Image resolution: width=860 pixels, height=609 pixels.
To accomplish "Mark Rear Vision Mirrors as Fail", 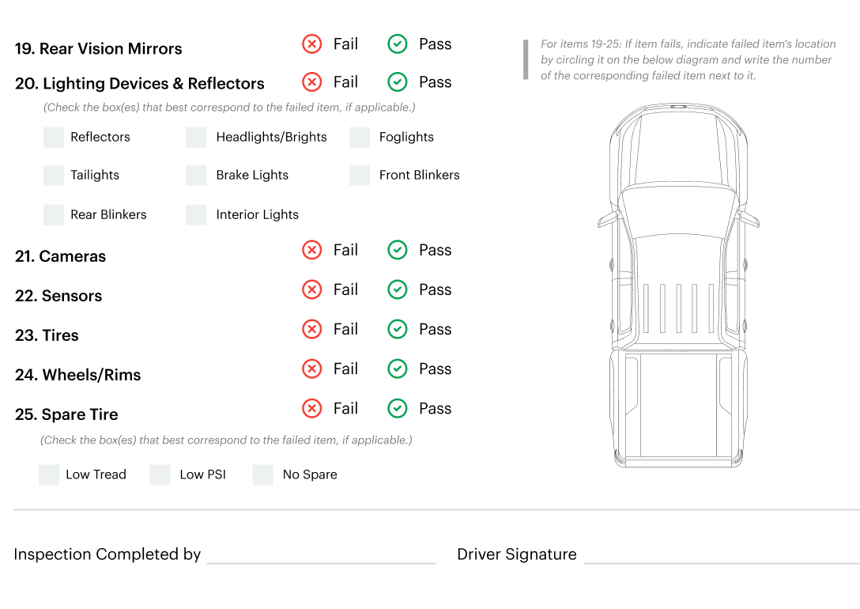I will point(311,43).
